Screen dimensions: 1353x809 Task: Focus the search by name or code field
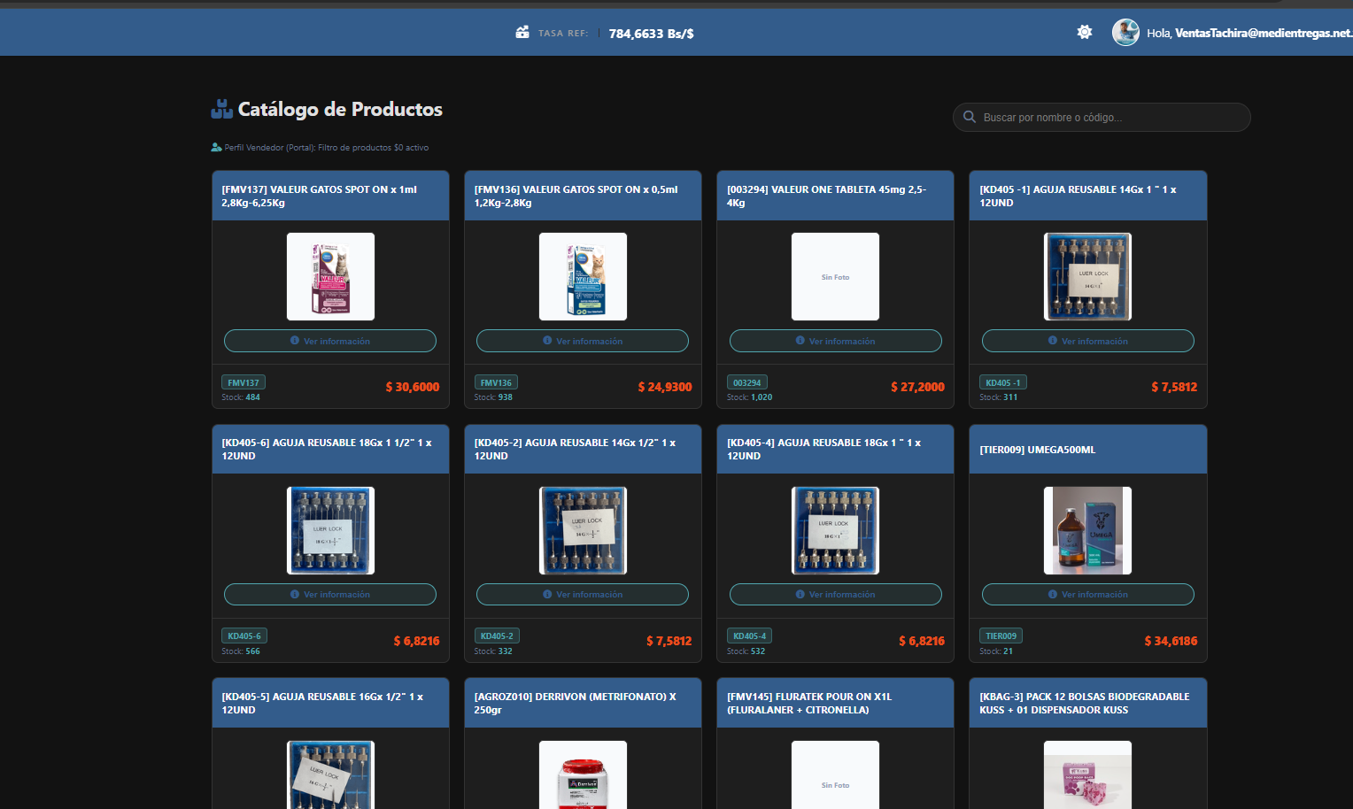[x=1102, y=117]
